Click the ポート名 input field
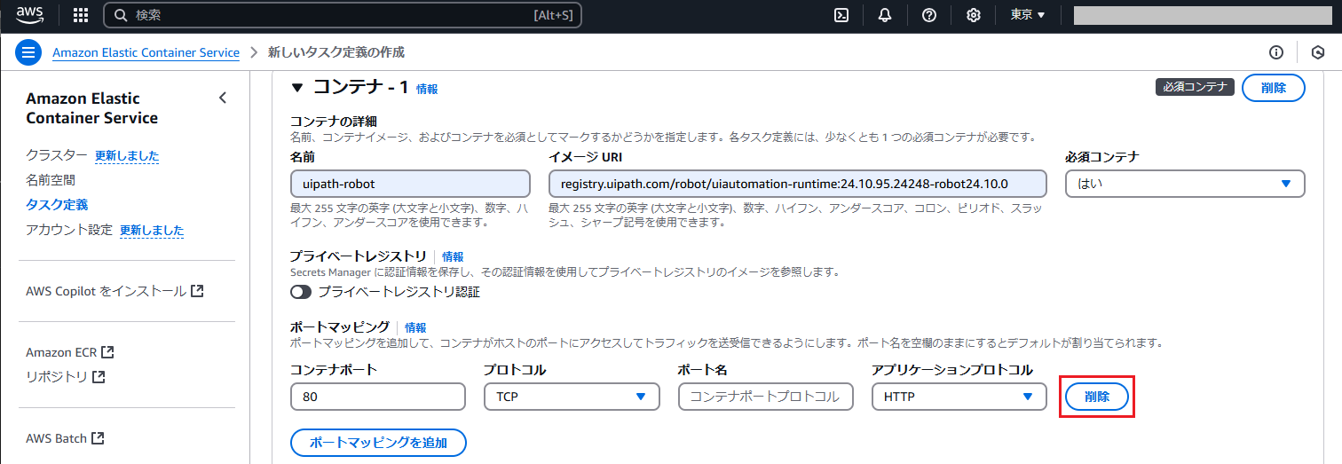This screenshot has height=464, width=1342. [766, 397]
